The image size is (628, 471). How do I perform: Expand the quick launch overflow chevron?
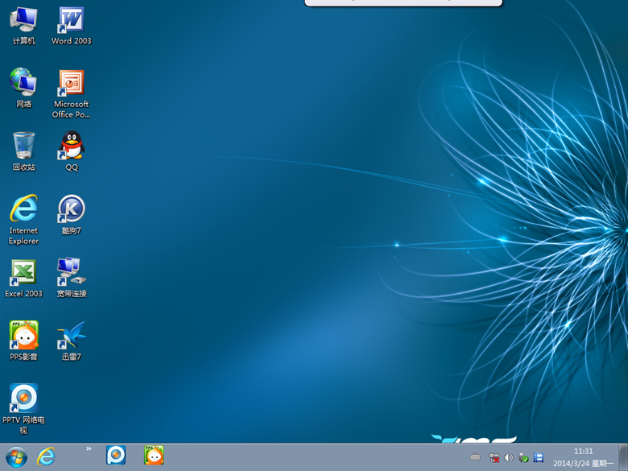(89, 448)
